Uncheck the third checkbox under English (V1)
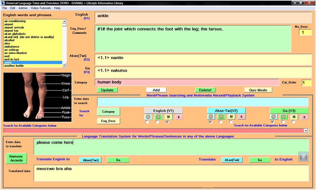This screenshot has width=316, height=190. [168, 122]
